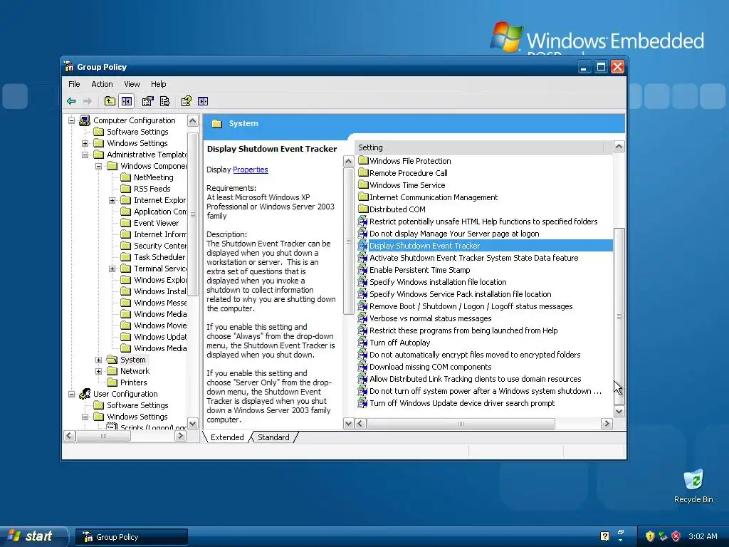Click the settings list scroll down arrow
The width and height of the screenshot is (729, 547).
click(619, 411)
